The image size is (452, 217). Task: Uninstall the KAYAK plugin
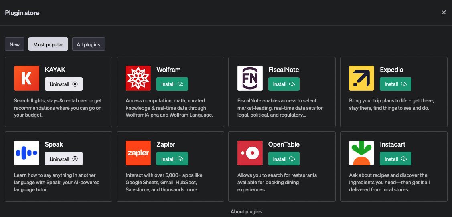(64, 84)
